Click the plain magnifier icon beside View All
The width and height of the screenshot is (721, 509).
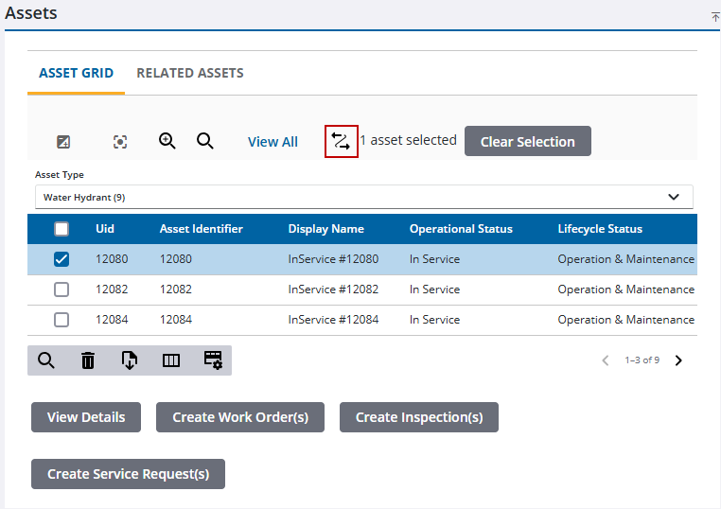[x=205, y=141]
